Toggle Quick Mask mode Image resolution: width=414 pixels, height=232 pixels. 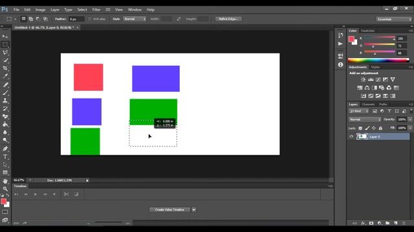[x=5, y=212]
